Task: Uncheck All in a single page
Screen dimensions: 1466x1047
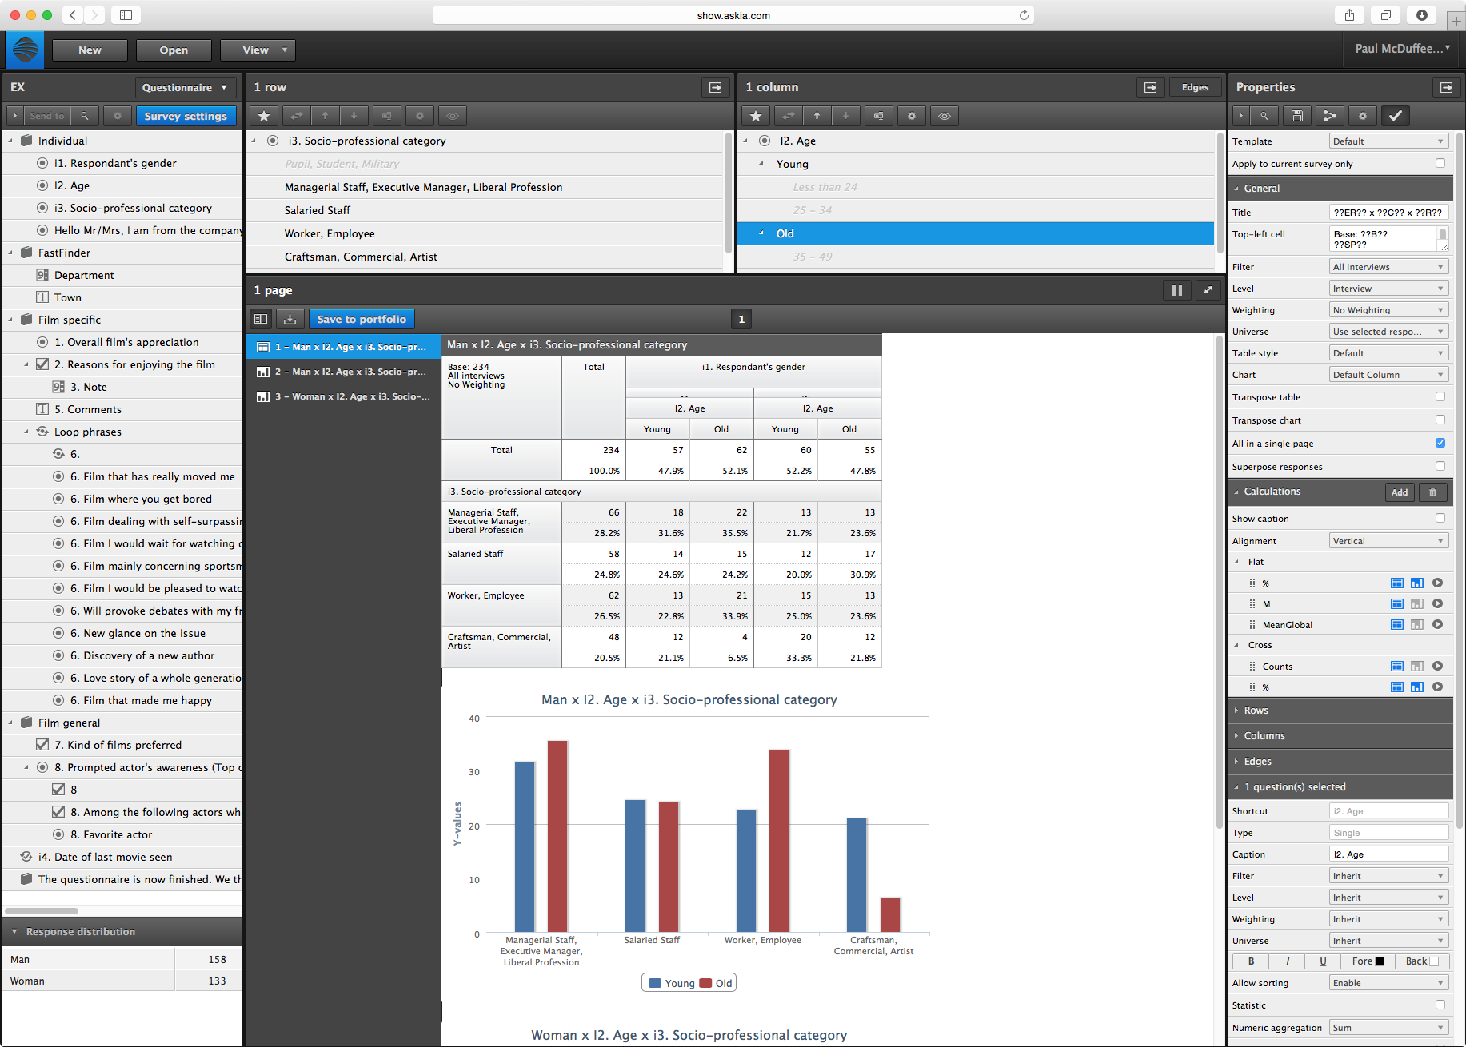Action: pos(1440,443)
